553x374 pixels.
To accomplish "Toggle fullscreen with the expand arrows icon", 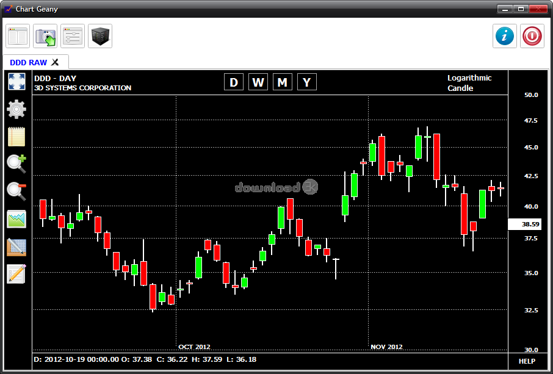I will 17,81.
